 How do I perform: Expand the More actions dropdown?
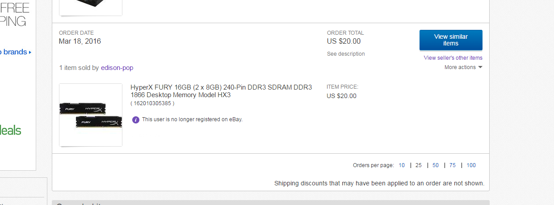(463, 67)
